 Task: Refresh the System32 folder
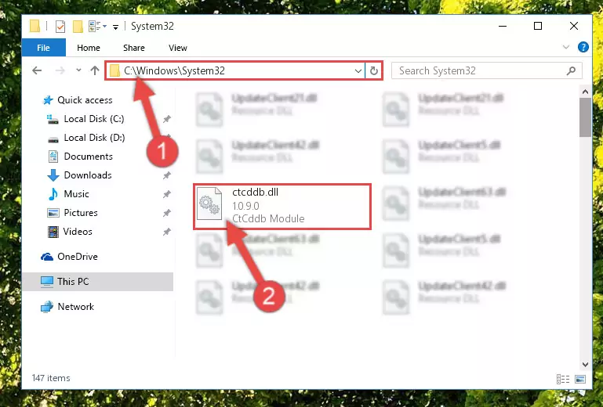374,71
